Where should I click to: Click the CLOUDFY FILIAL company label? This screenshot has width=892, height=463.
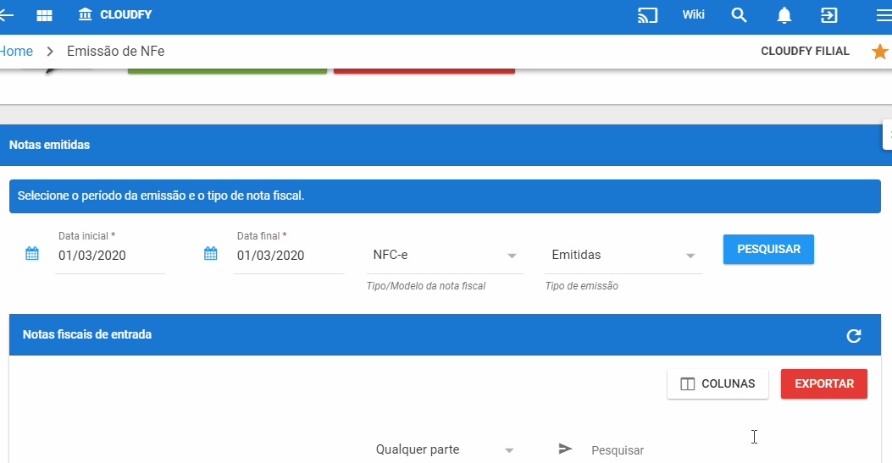click(805, 51)
